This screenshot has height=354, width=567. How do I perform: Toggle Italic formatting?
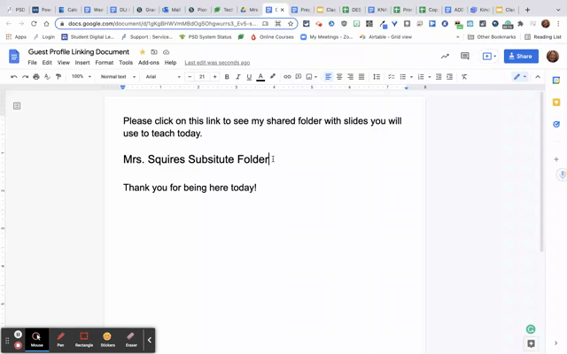238,77
